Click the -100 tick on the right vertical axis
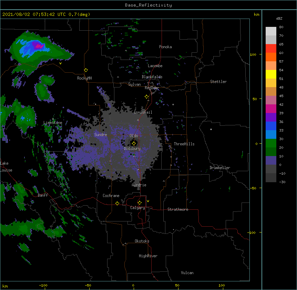297x290 pixels. tap(252, 232)
